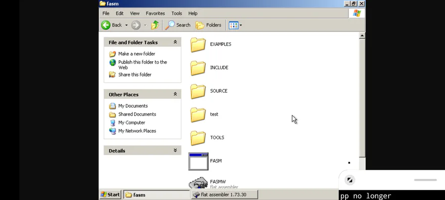
Task: Click the Views icon button
Action: tap(233, 25)
